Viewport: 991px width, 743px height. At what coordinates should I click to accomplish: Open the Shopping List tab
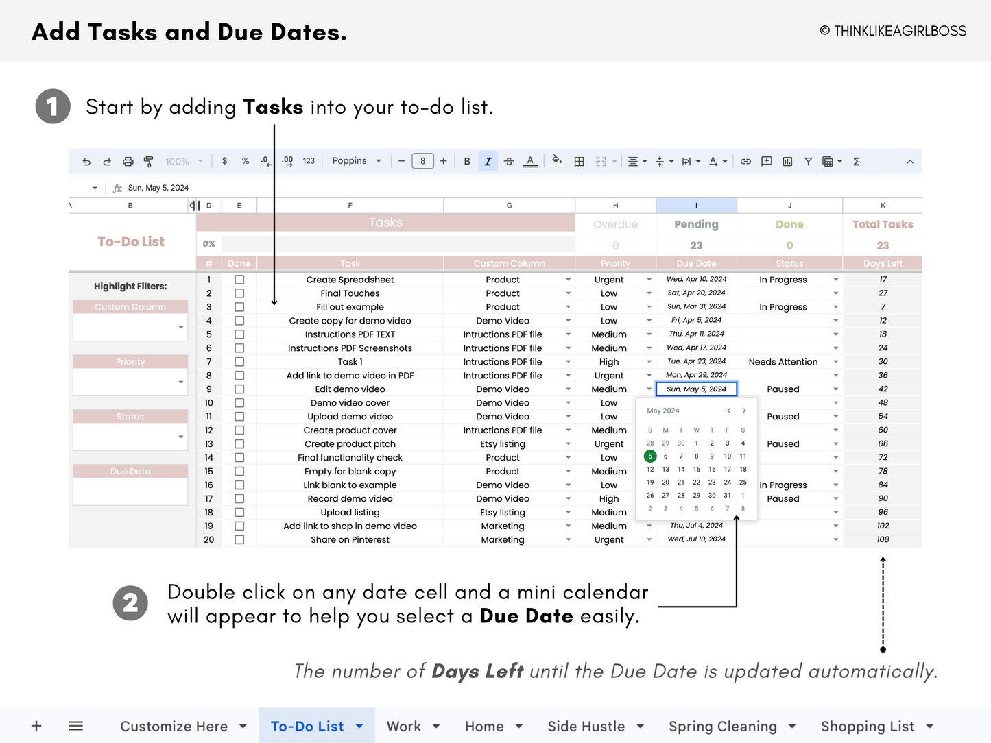869,726
